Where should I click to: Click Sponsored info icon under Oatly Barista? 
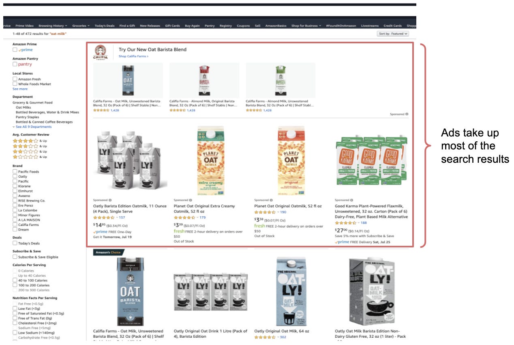[110, 200]
